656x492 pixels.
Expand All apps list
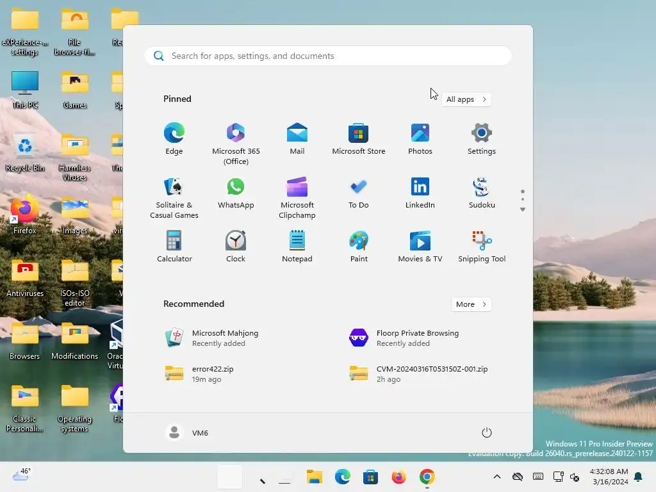466,99
